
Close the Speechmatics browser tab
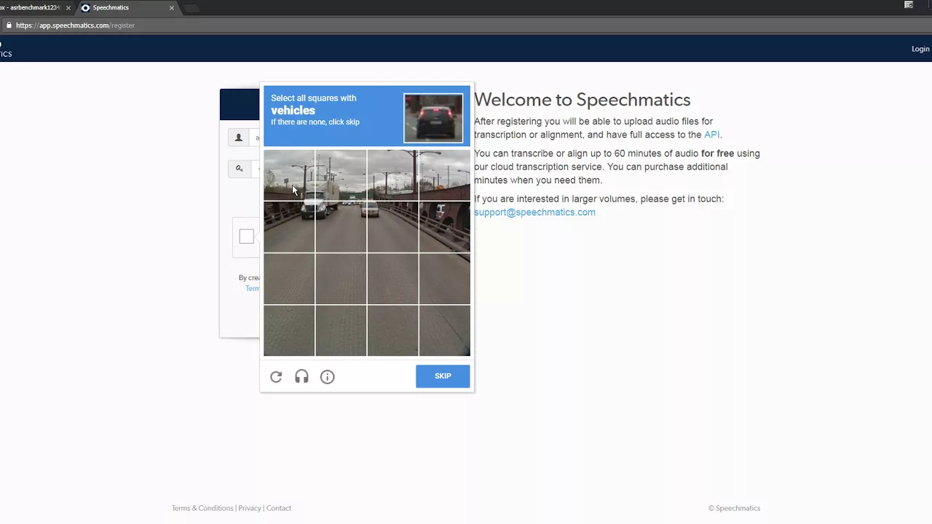point(172,8)
